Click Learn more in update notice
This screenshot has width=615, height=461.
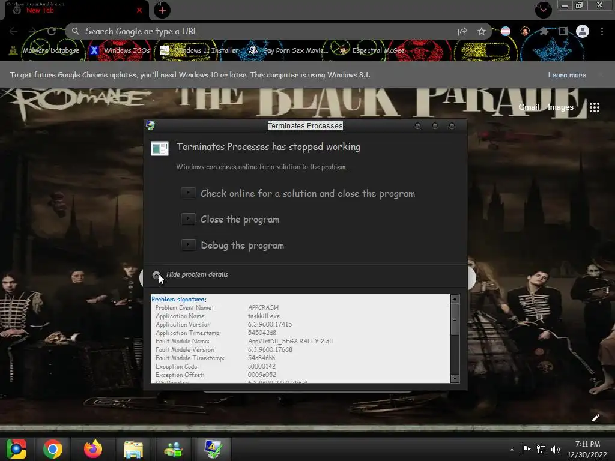click(x=567, y=75)
